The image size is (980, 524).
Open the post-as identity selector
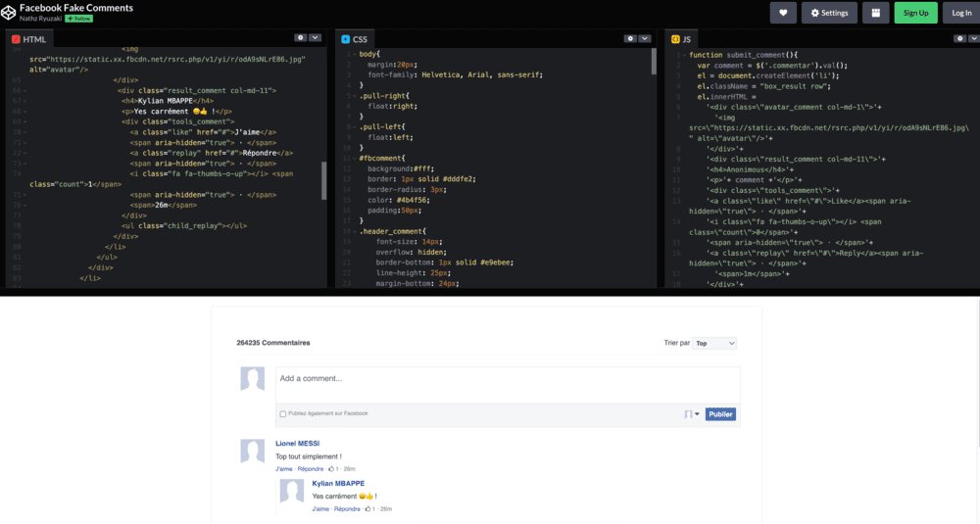(691, 414)
